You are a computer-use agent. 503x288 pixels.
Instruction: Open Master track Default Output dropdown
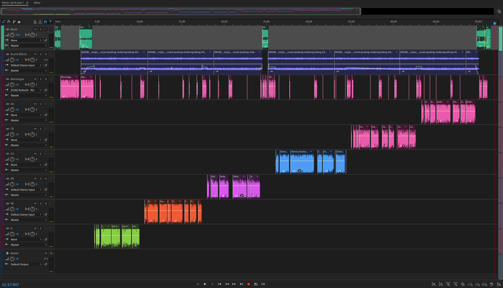[x=26, y=264]
